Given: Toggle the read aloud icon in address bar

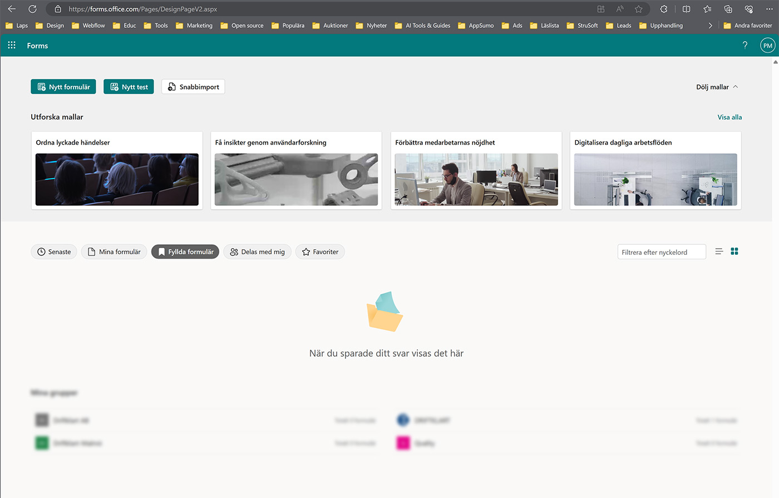Looking at the screenshot, I should point(620,9).
